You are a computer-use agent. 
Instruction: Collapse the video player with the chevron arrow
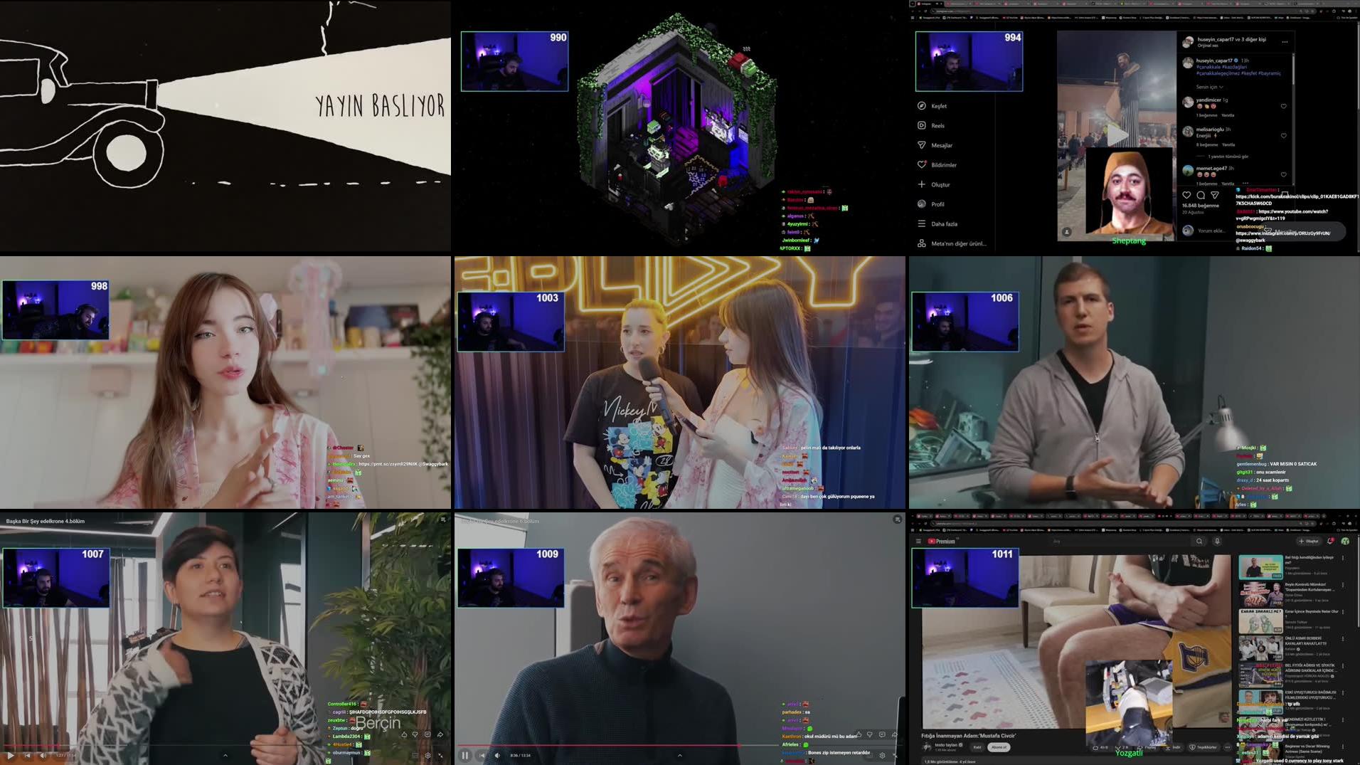679,755
